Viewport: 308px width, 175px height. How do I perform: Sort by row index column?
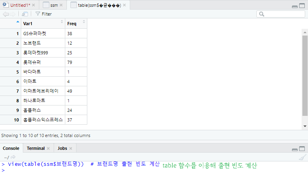(x=10, y=24)
